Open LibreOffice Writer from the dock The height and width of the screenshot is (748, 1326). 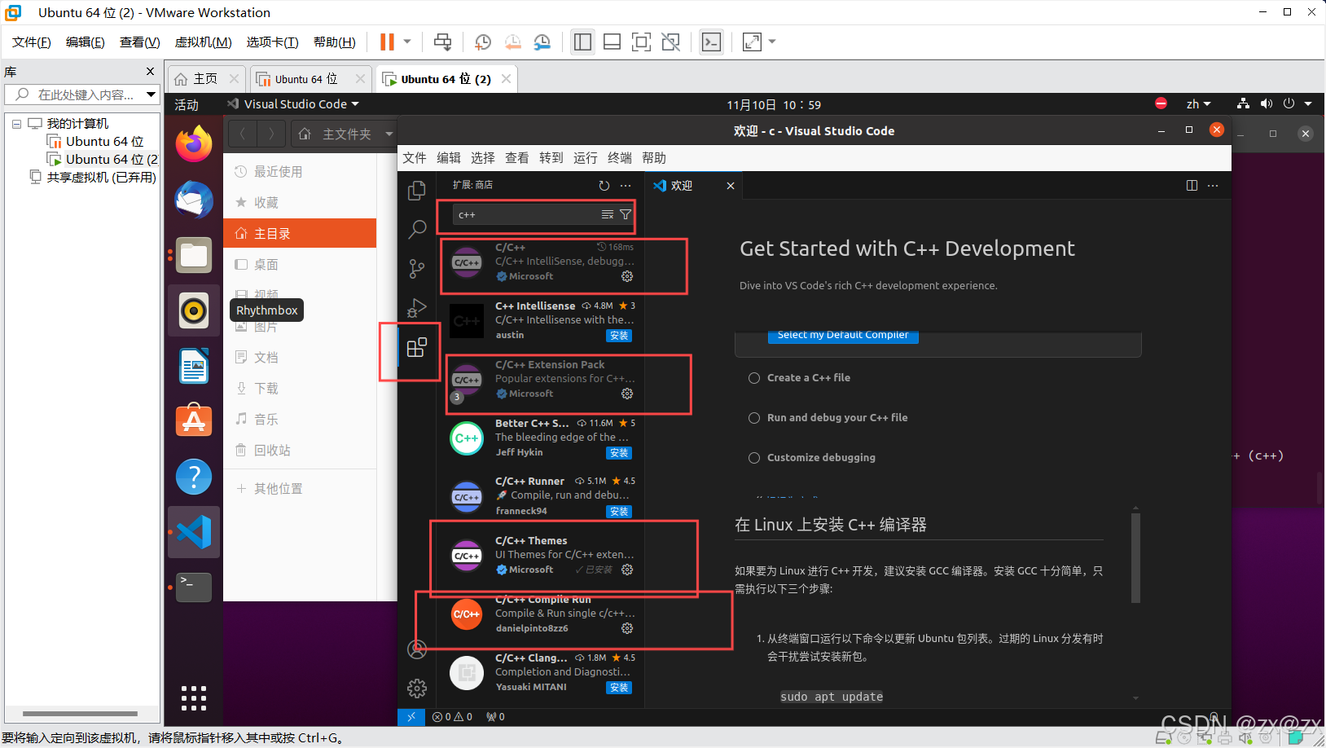pos(194,366)
